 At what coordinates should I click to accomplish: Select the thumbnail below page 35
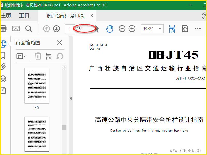(x=37, y=134)
